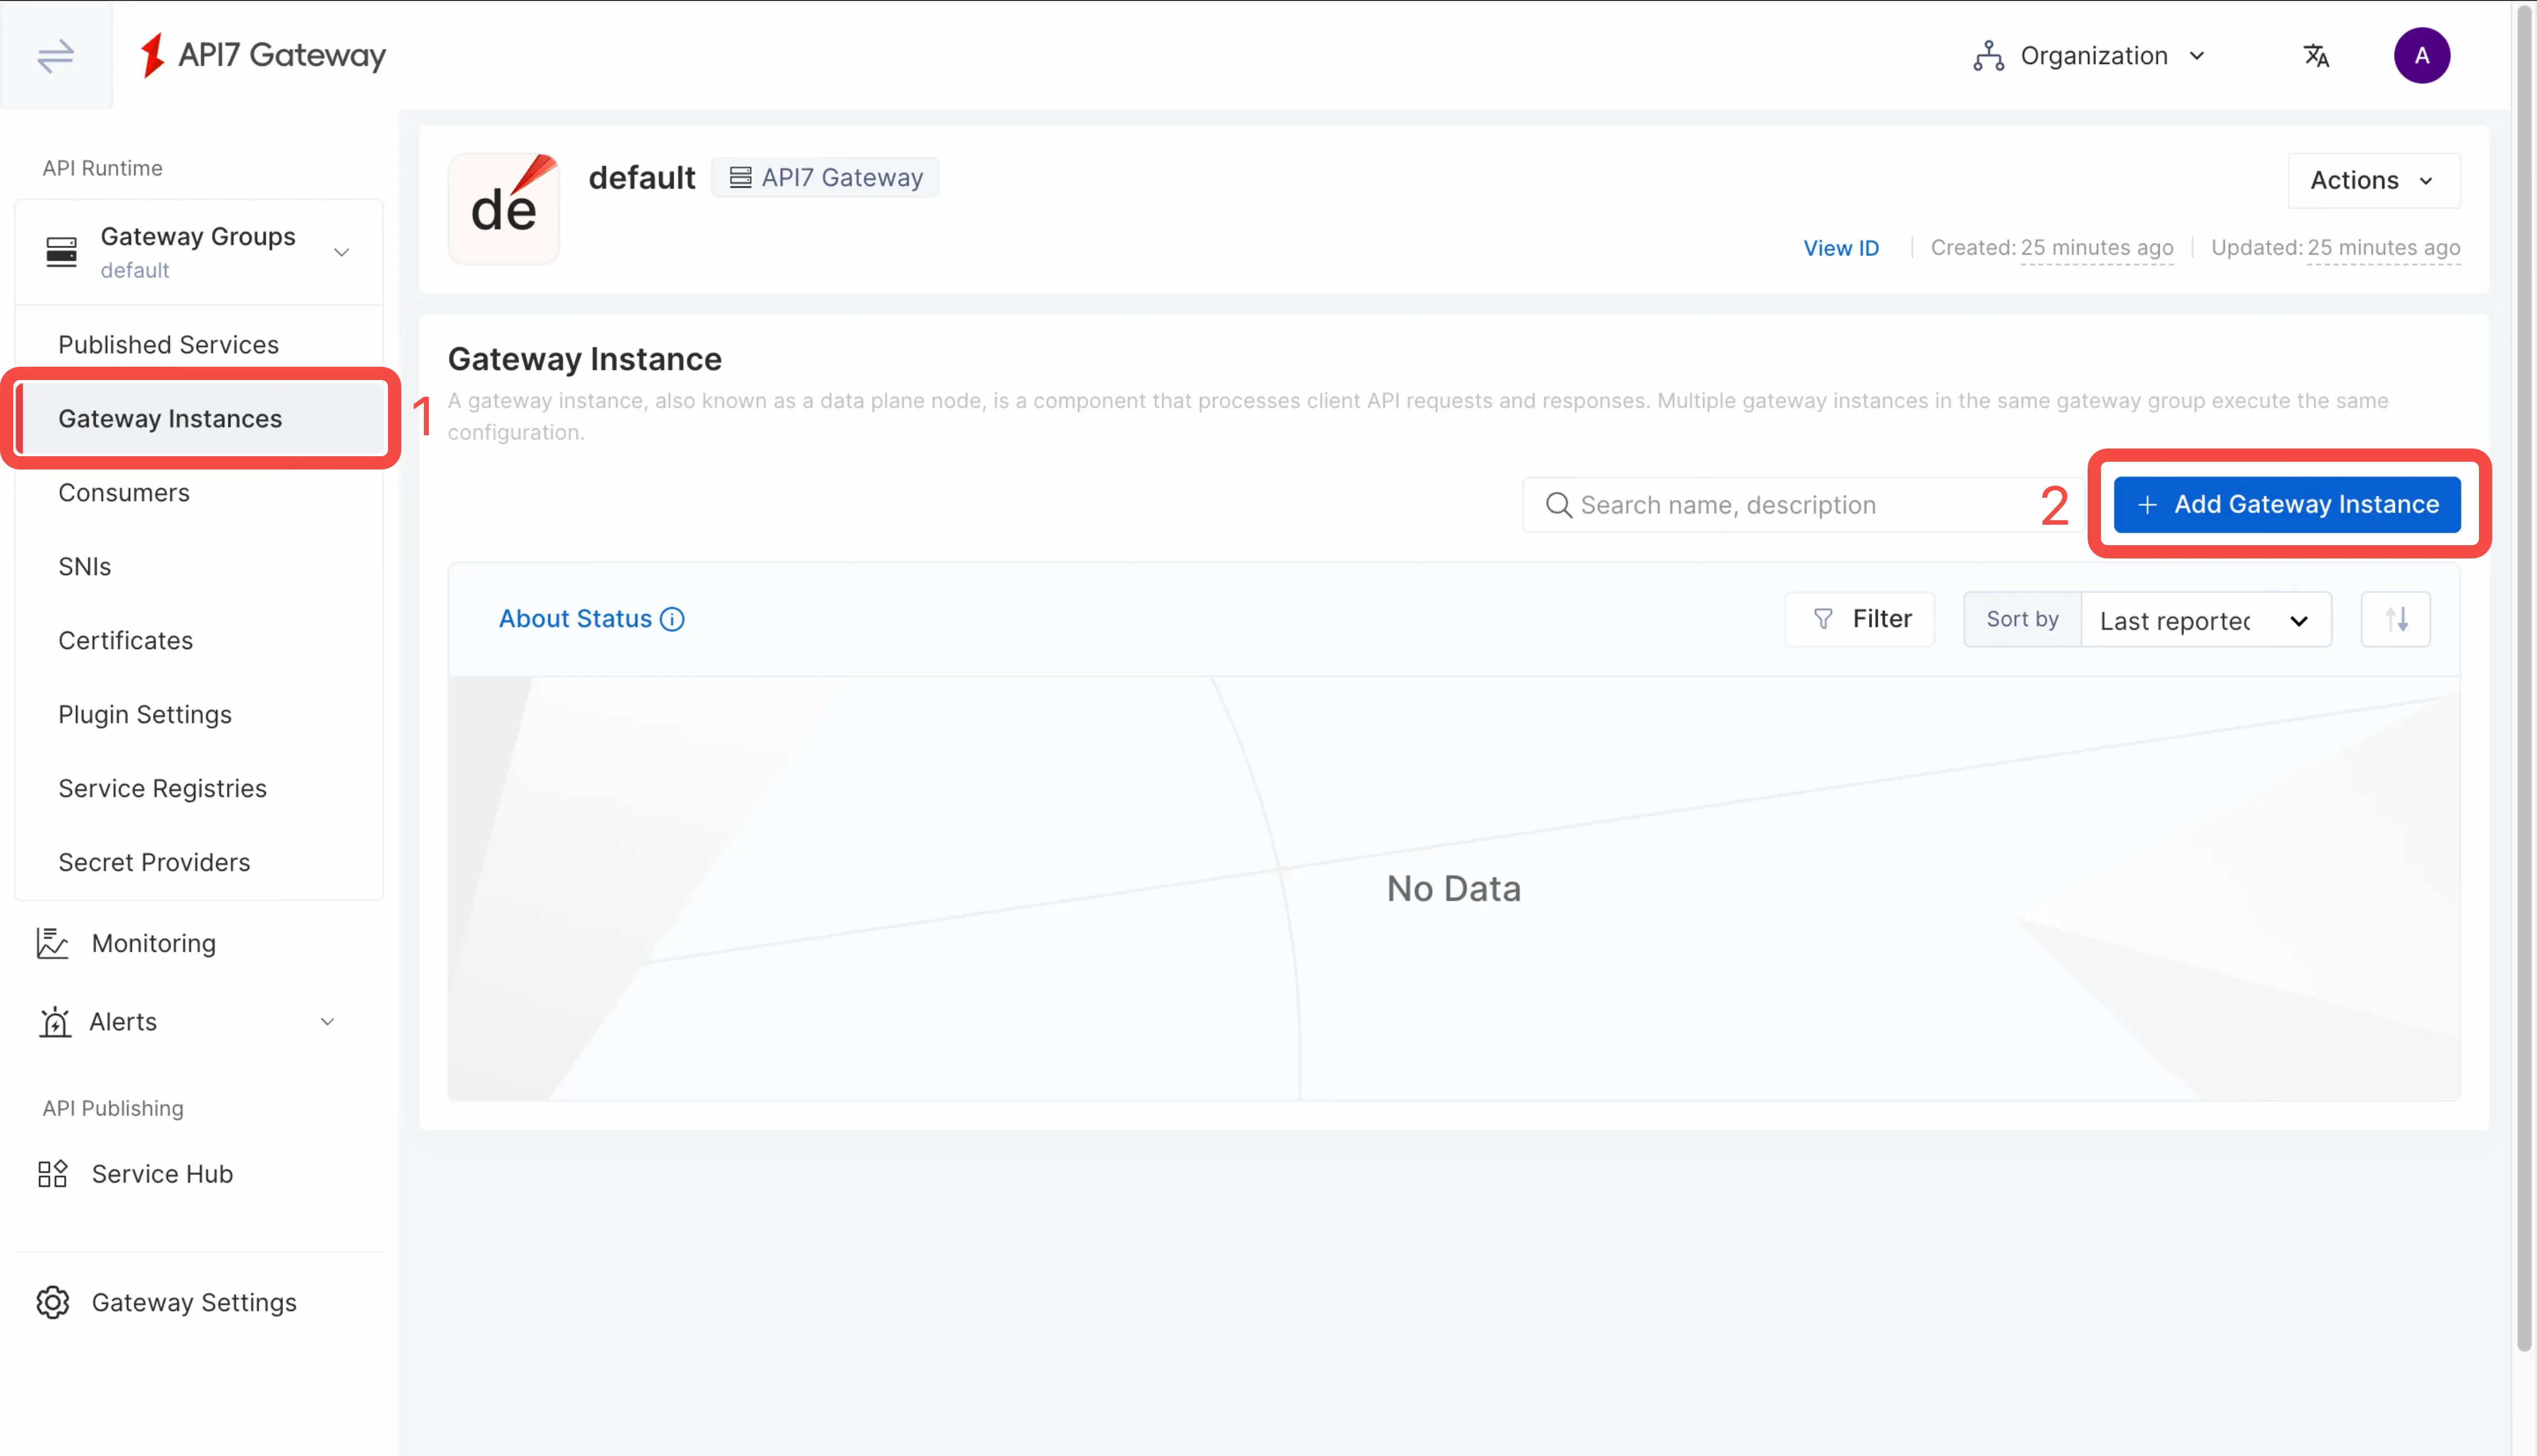Click the Add Gateway Instance button
Viewport: 2537px width, 1456px height.
click(x=2288, y=504)
